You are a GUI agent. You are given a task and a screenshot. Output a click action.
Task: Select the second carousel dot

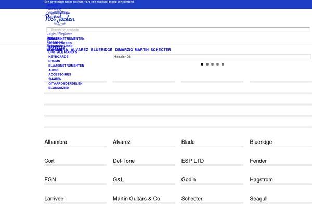pos(207,64)
